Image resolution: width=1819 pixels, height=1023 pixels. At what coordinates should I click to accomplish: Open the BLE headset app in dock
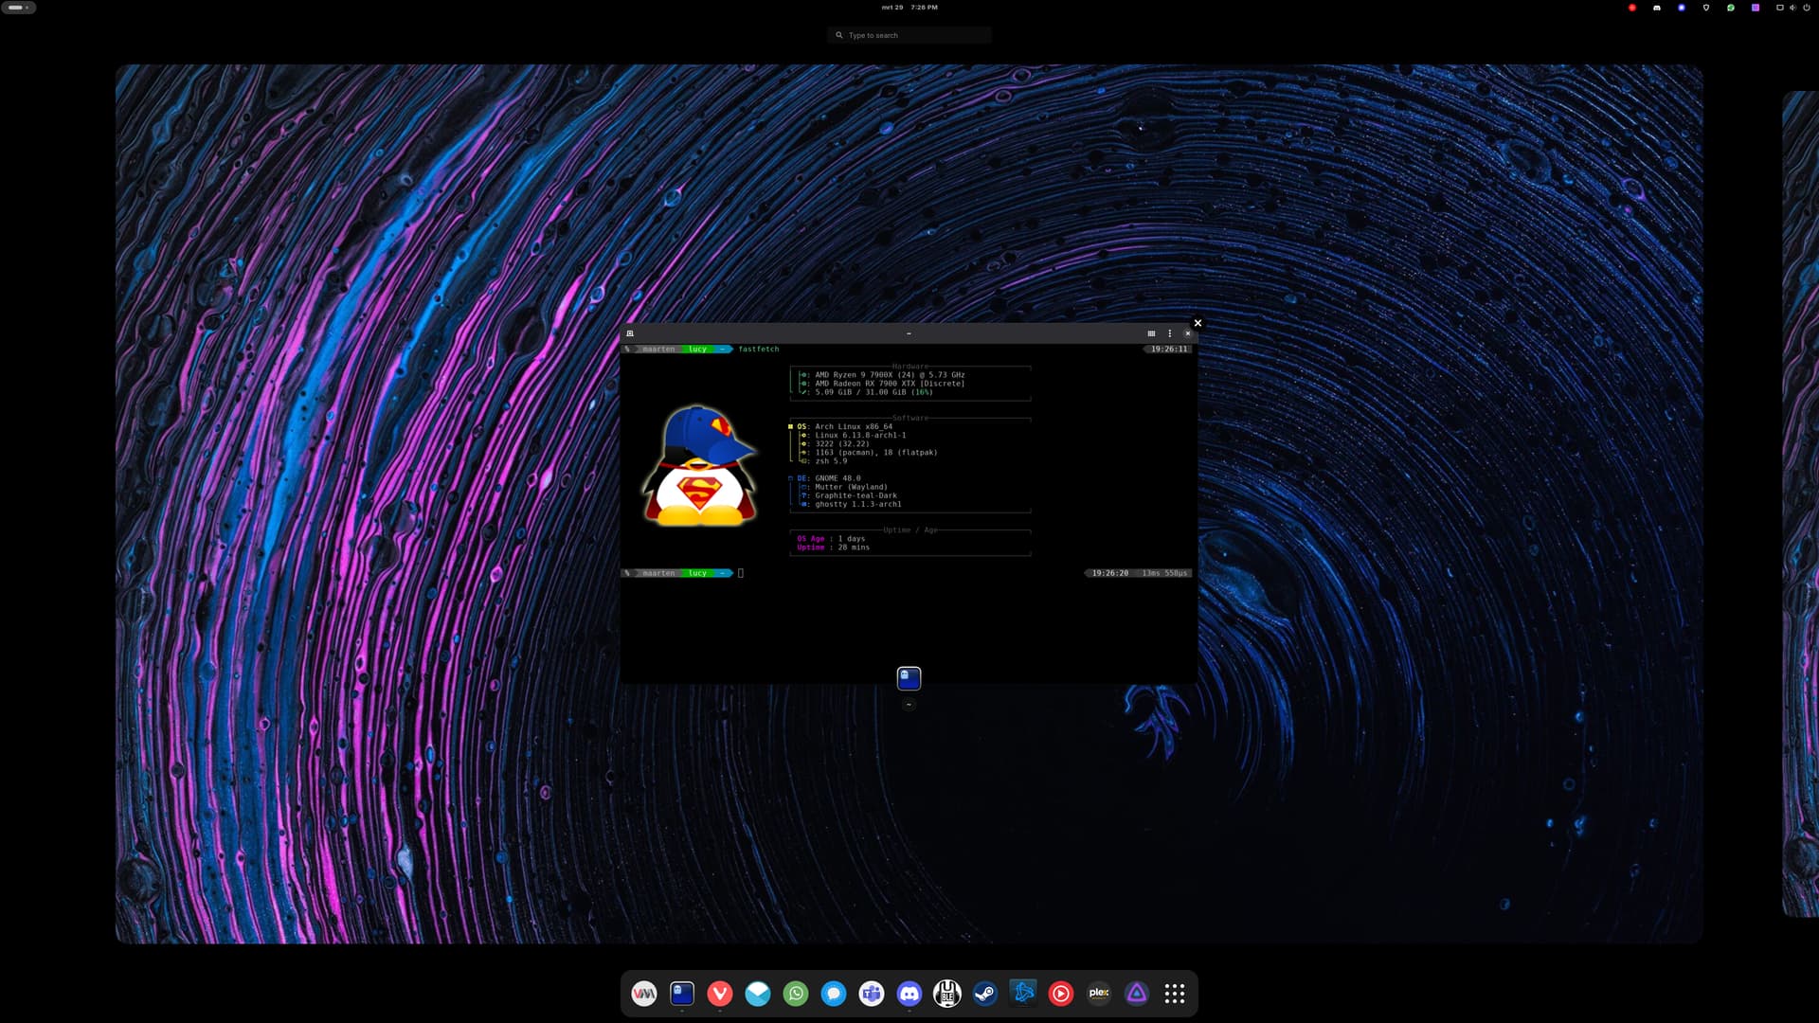tap(947, 994)
